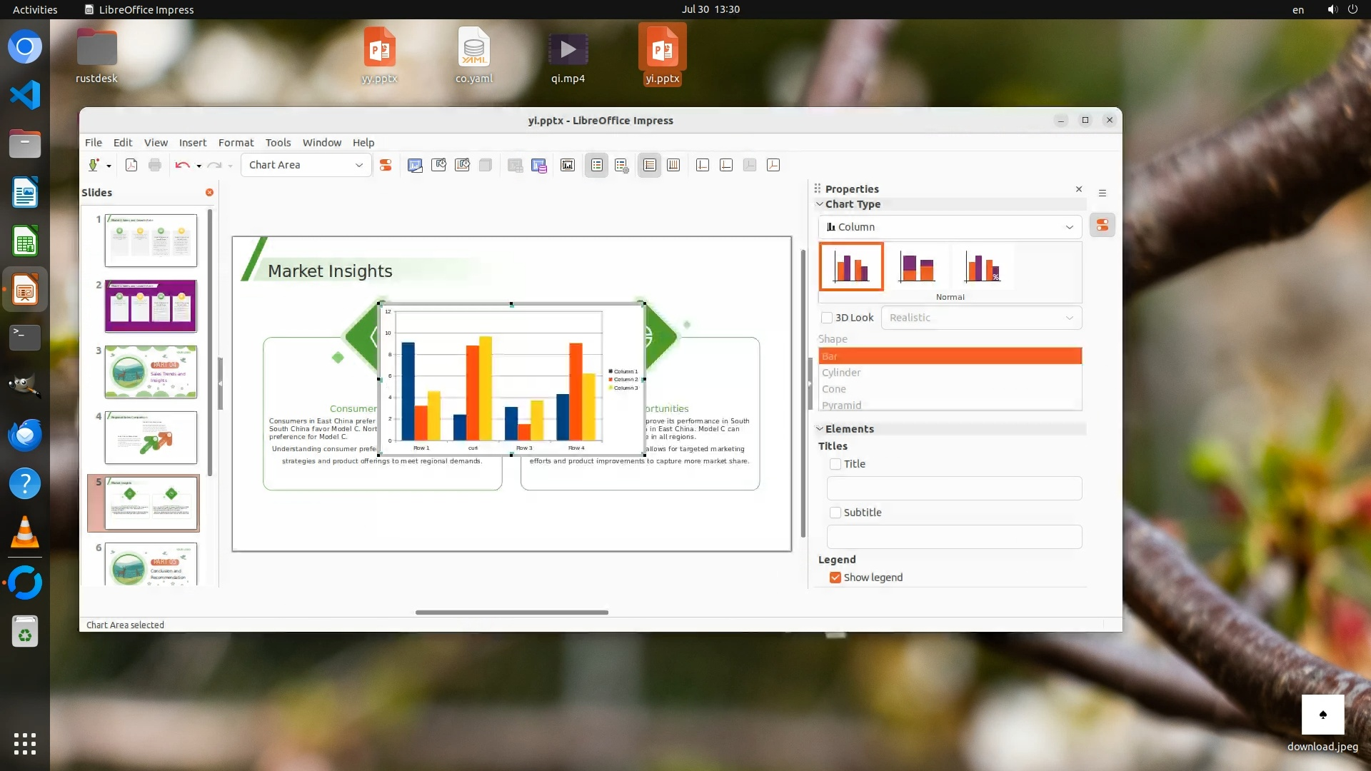Open the Data Table icon in toolbar
Viewport: 1371px width, 771px height.
539,165
